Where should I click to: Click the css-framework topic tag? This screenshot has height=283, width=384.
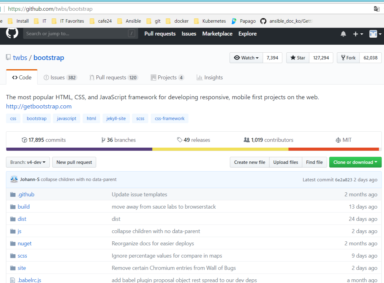[x=170, y=119]
